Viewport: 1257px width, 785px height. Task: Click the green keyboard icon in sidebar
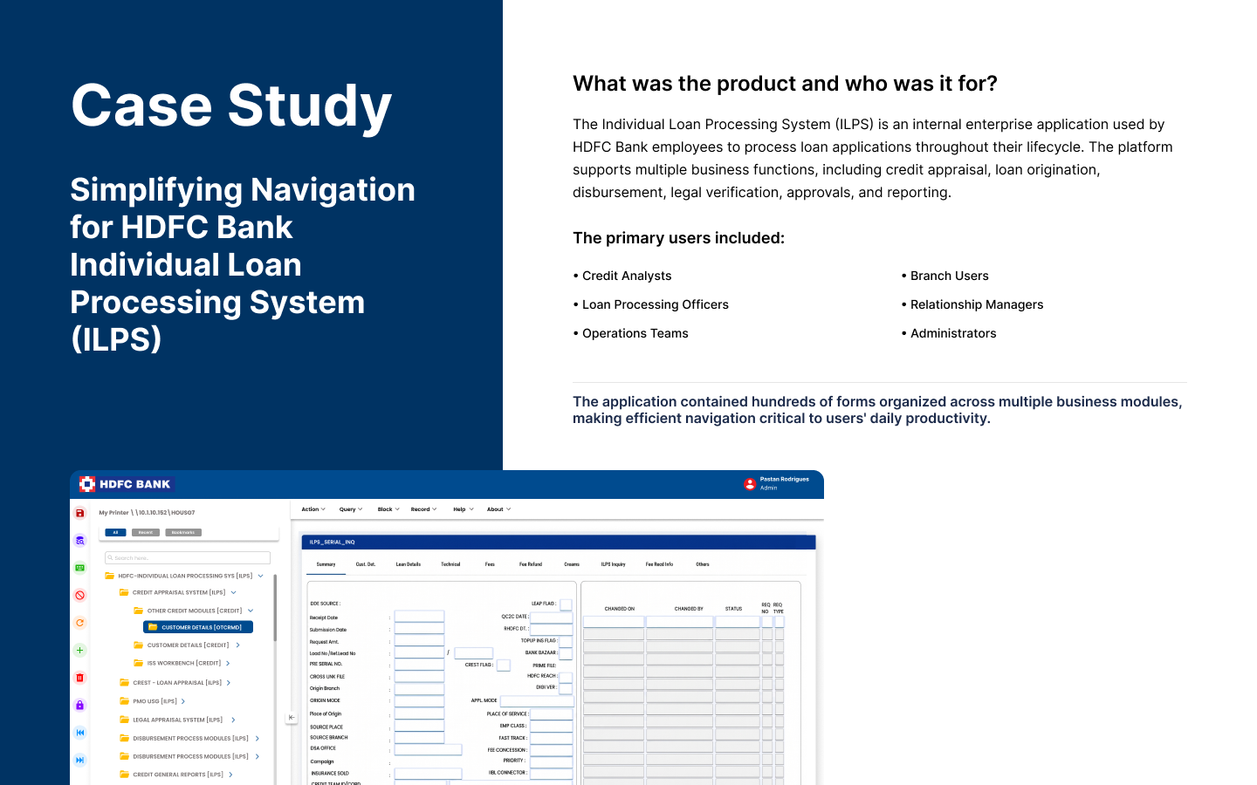click(79, 568)
